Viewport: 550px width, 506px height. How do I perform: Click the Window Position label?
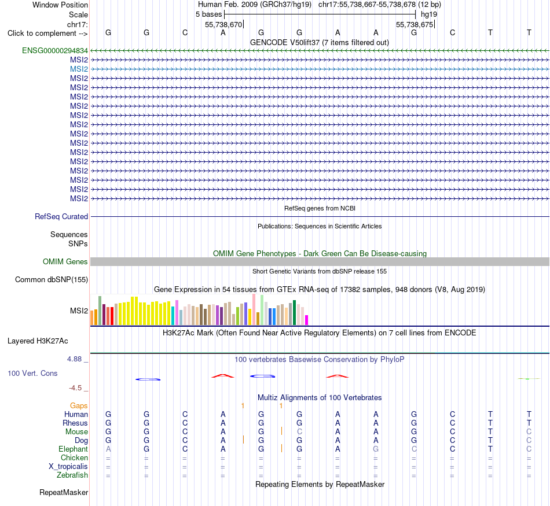[x=60, y=5]
